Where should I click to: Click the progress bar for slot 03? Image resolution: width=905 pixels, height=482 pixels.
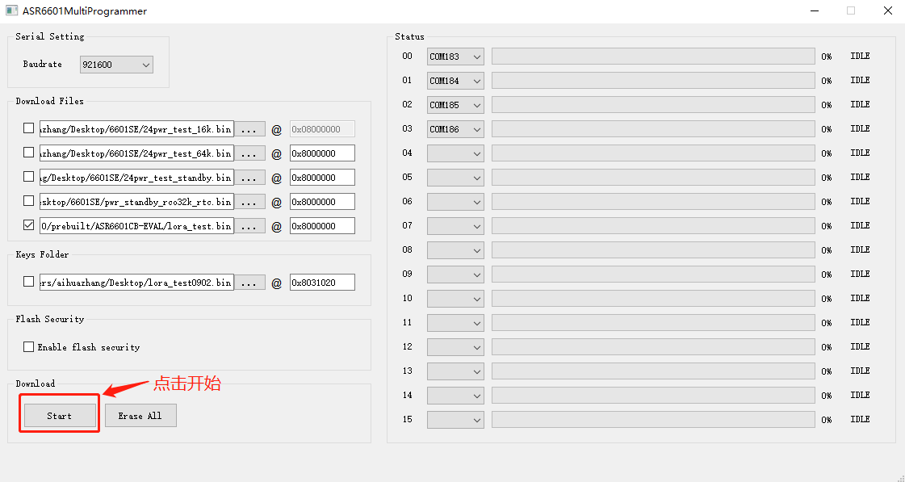[x=653, y=129]
